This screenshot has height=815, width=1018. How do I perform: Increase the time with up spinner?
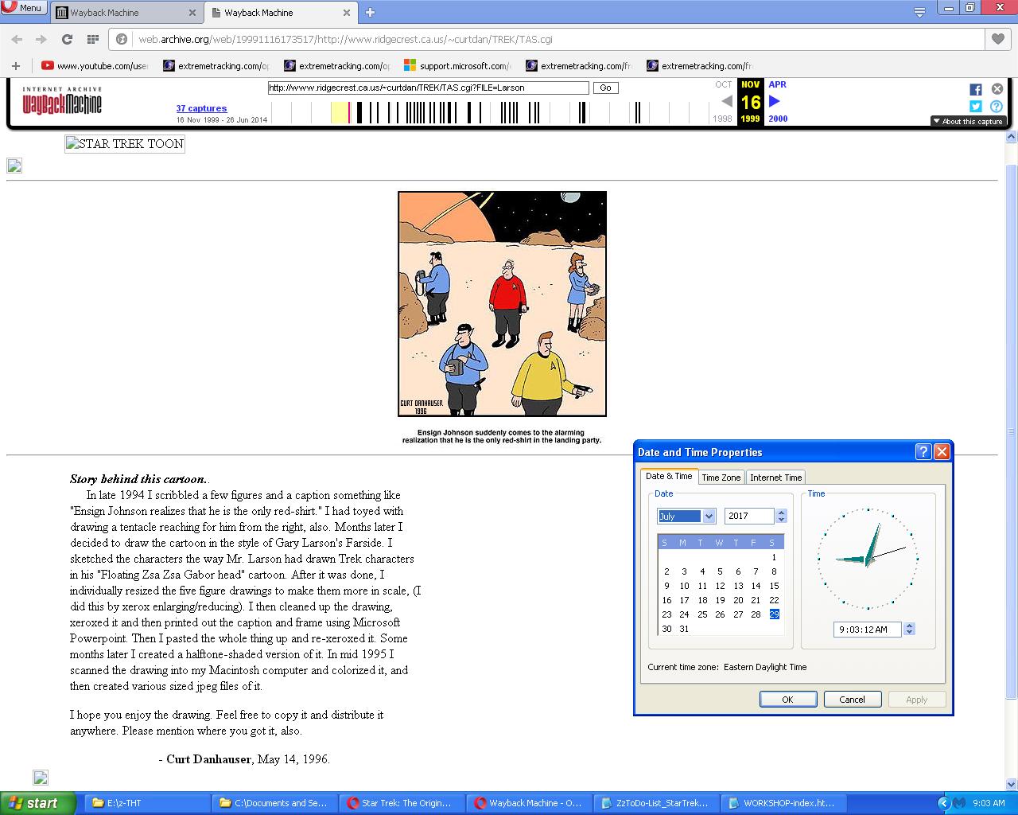pyautogui.click(x=909, y=626)
